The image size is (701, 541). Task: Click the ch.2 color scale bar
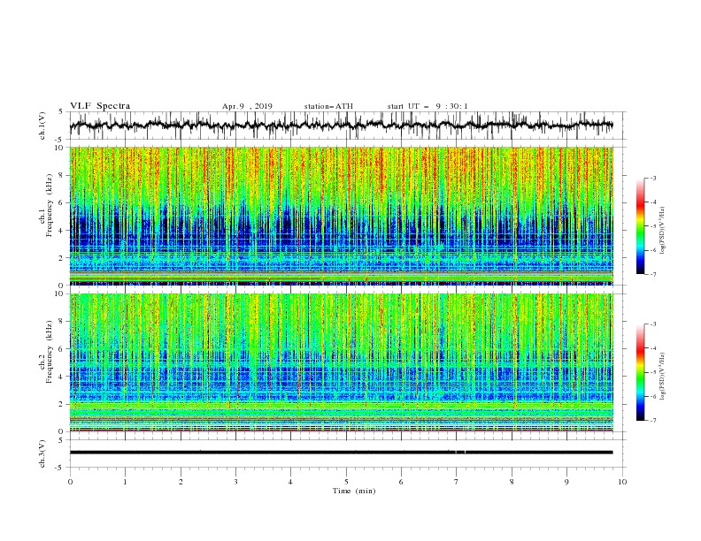pos(640,372)
